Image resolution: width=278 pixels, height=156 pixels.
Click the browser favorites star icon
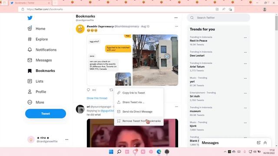[x=230, y=9]
